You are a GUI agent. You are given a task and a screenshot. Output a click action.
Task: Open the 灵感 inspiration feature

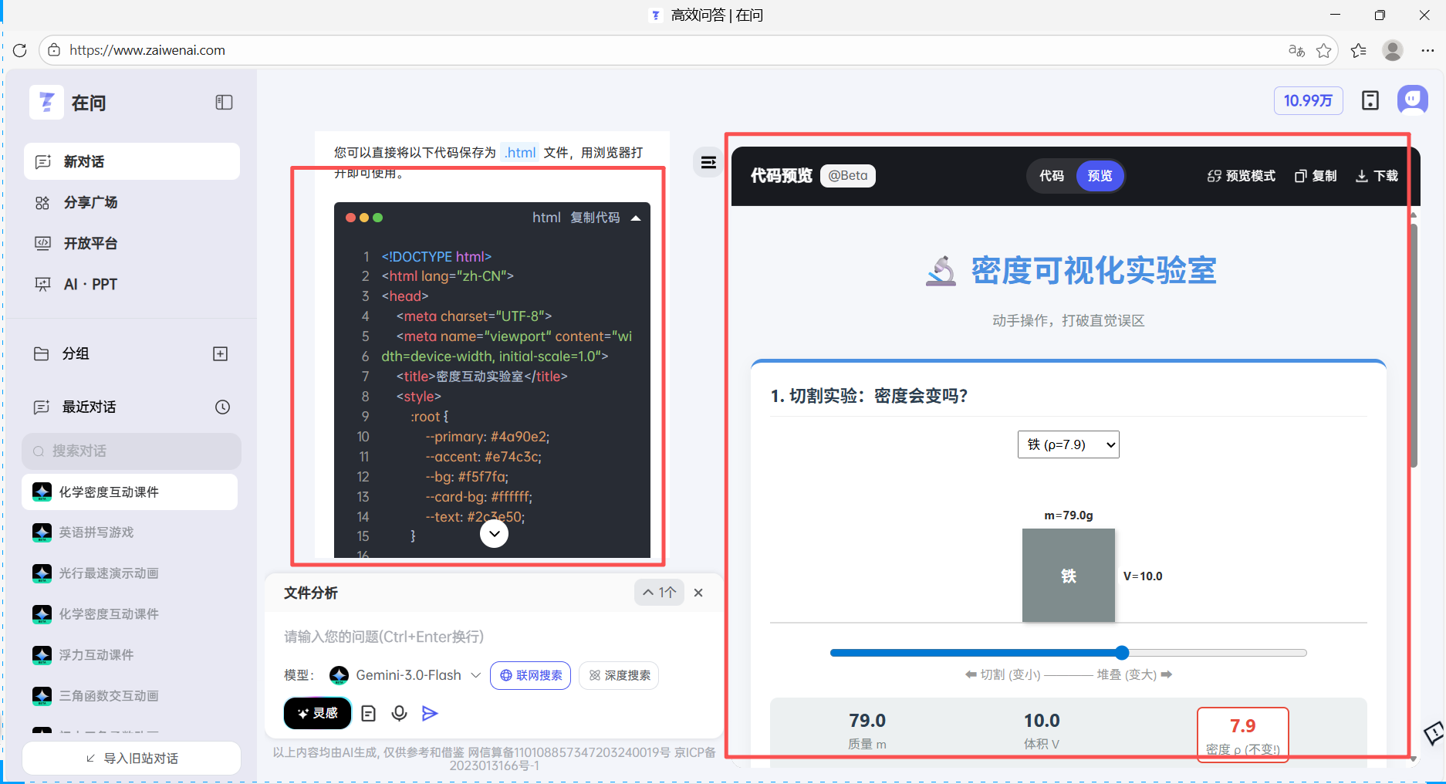click(317, 713)
